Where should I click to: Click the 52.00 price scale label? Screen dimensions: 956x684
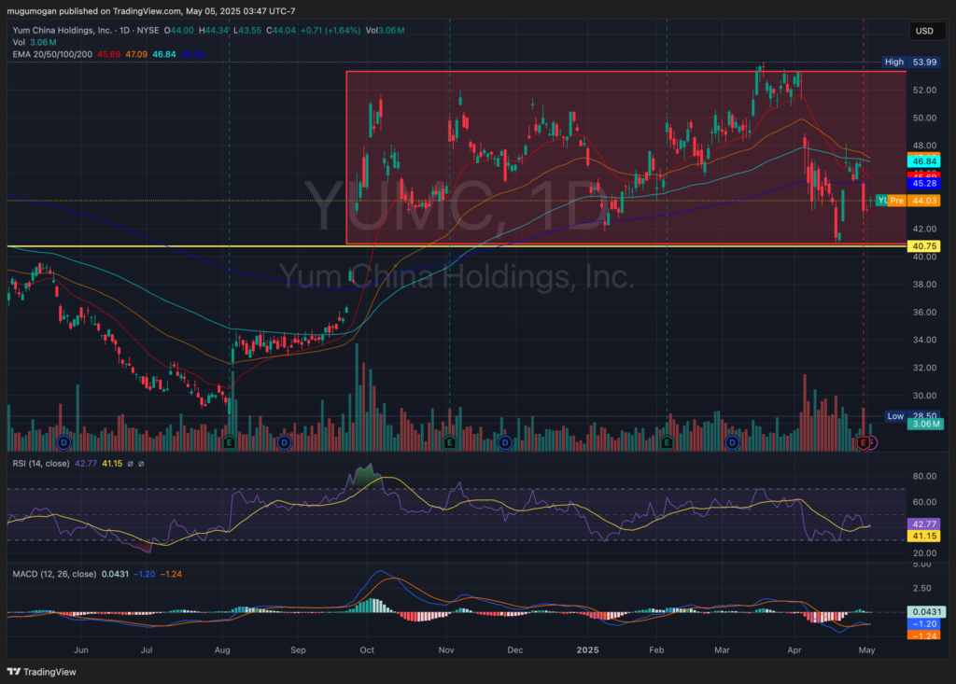[924, 90]
